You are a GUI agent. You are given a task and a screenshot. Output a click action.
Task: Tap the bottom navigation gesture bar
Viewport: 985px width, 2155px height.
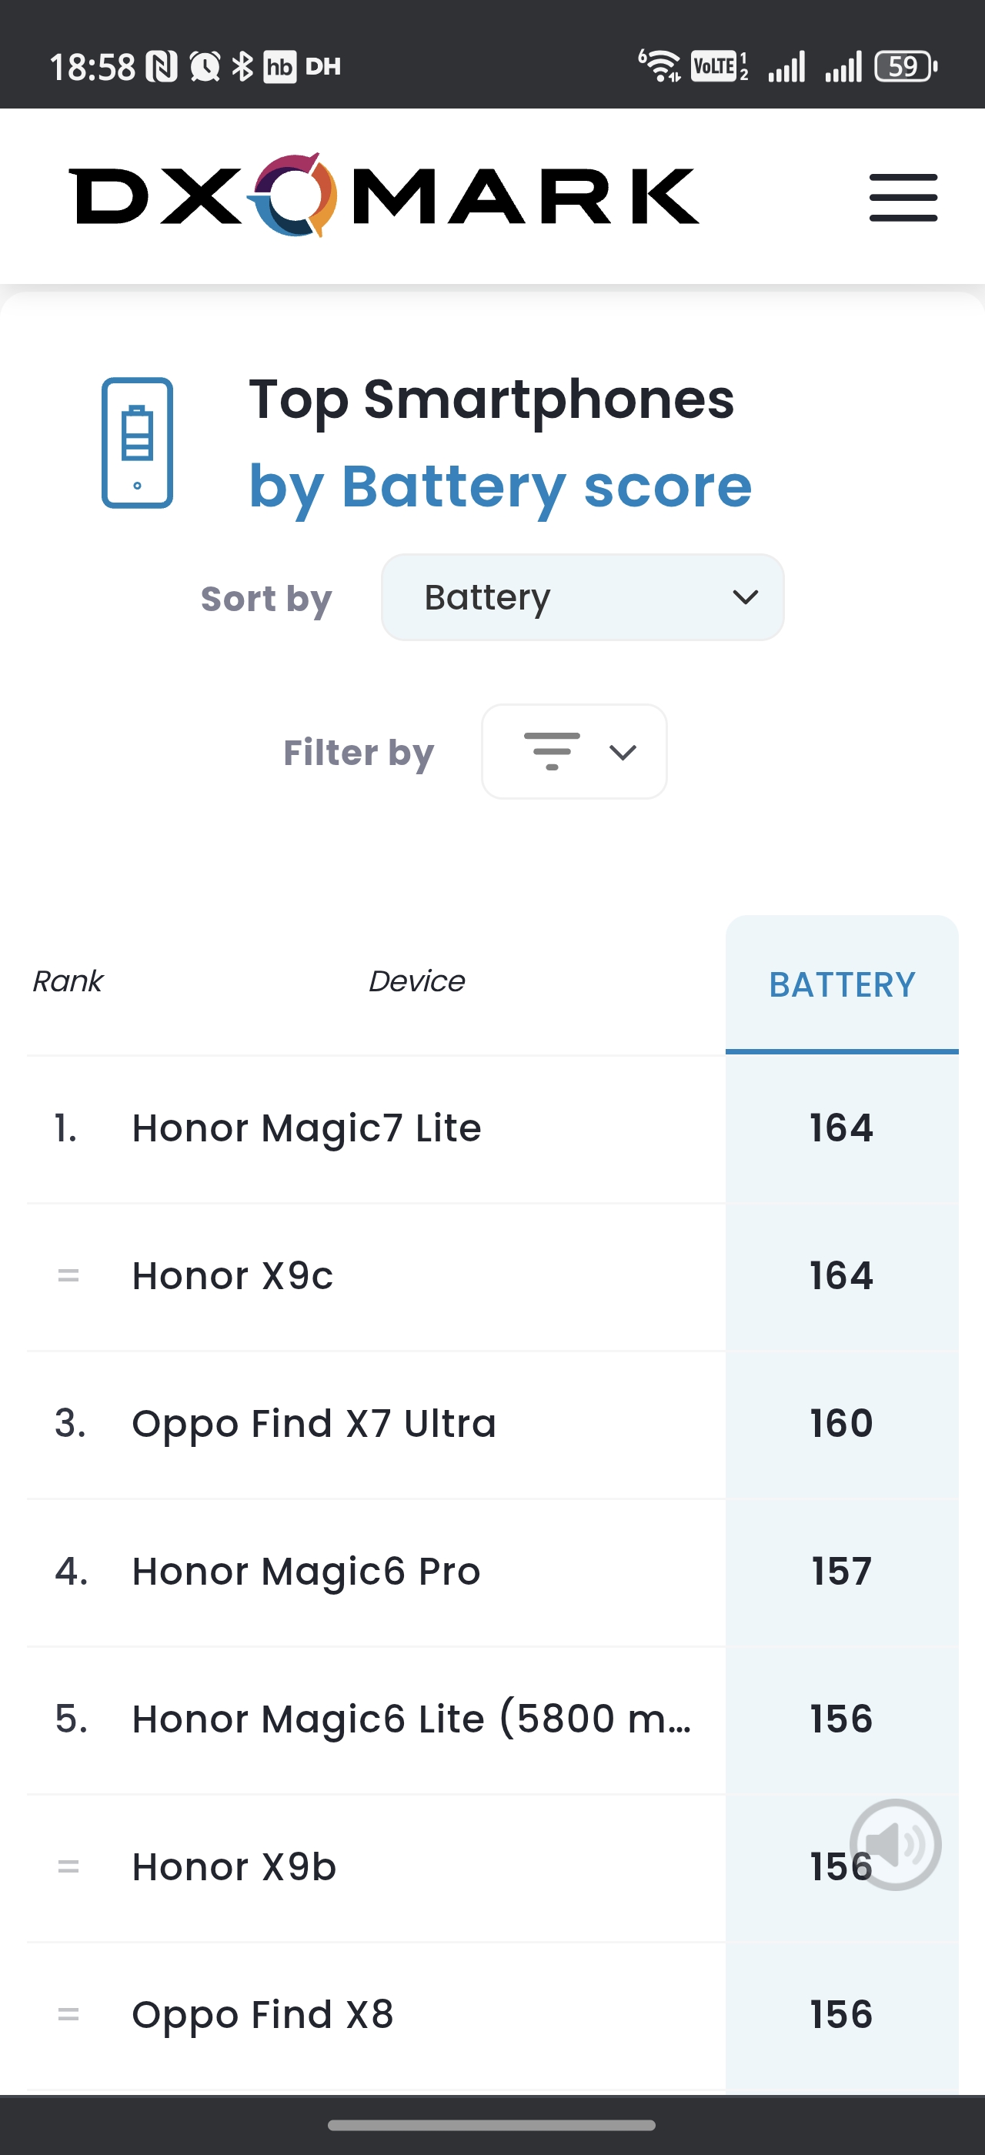(x=492, y=2125)
